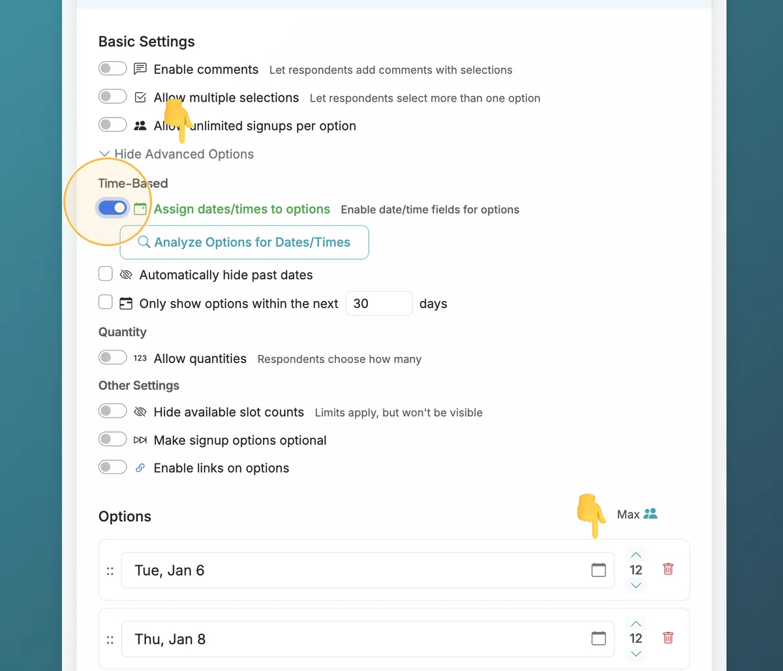Click drag handle of Tue, Jan 6 row

110,570
